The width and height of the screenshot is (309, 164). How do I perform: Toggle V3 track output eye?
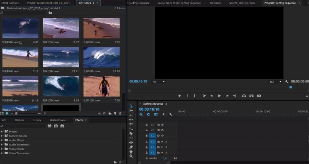pos(162,125)
